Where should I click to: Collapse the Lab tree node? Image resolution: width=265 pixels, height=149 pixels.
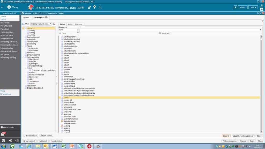(25, 68)
